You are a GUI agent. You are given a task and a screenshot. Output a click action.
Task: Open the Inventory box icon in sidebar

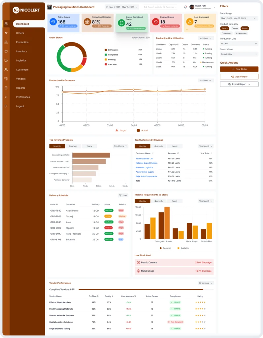[x=6, y=51]
